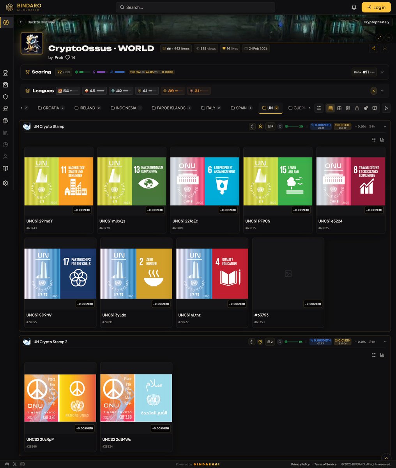Focus the Search input field
396x468 pixels.
coord(195,7)
